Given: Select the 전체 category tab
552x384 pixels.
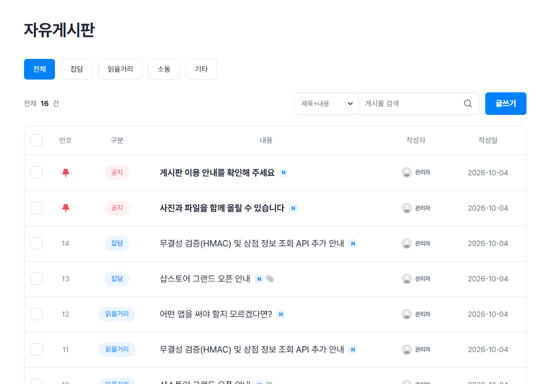Looking at the screenshot, I should (39, 69).
